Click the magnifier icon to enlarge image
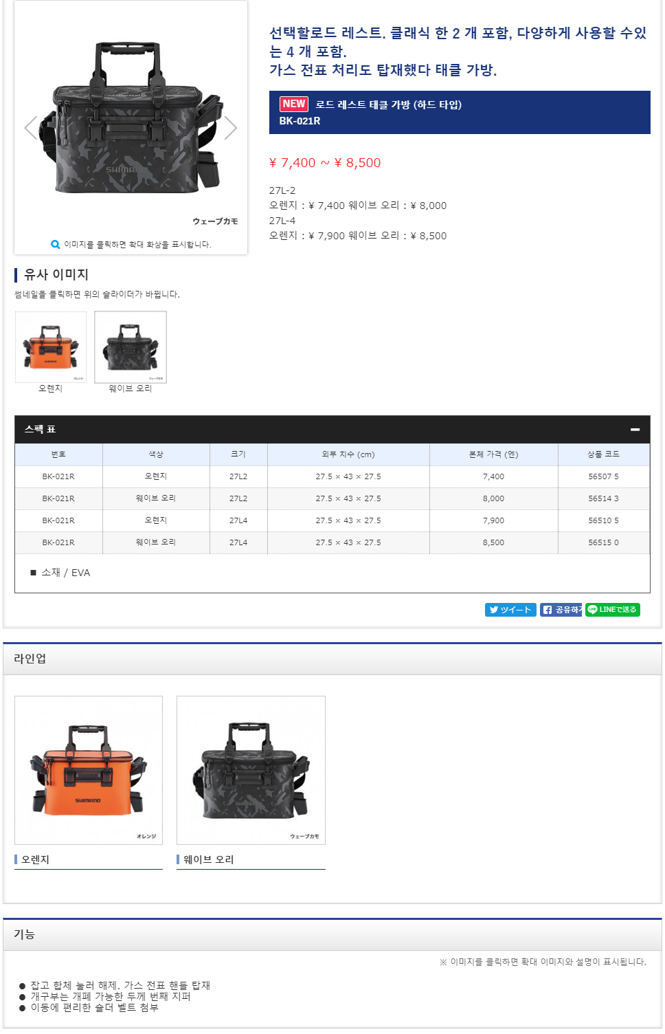 pos(56,244)
